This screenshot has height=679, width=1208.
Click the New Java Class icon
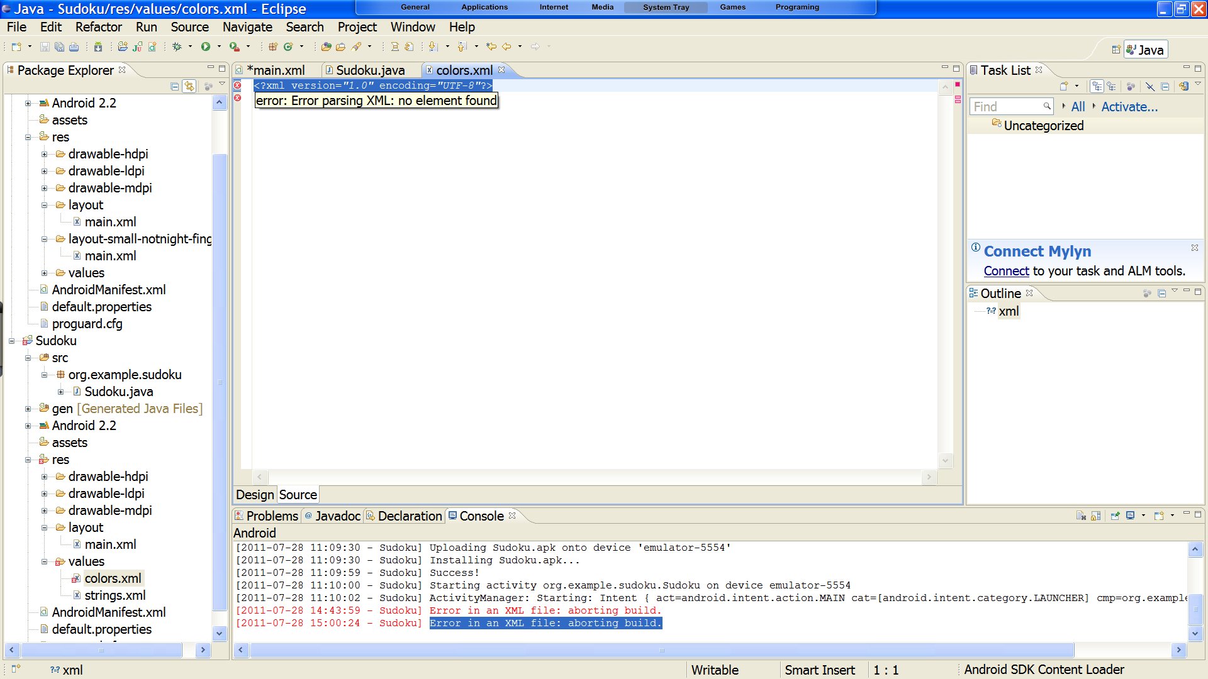[288, 47]
